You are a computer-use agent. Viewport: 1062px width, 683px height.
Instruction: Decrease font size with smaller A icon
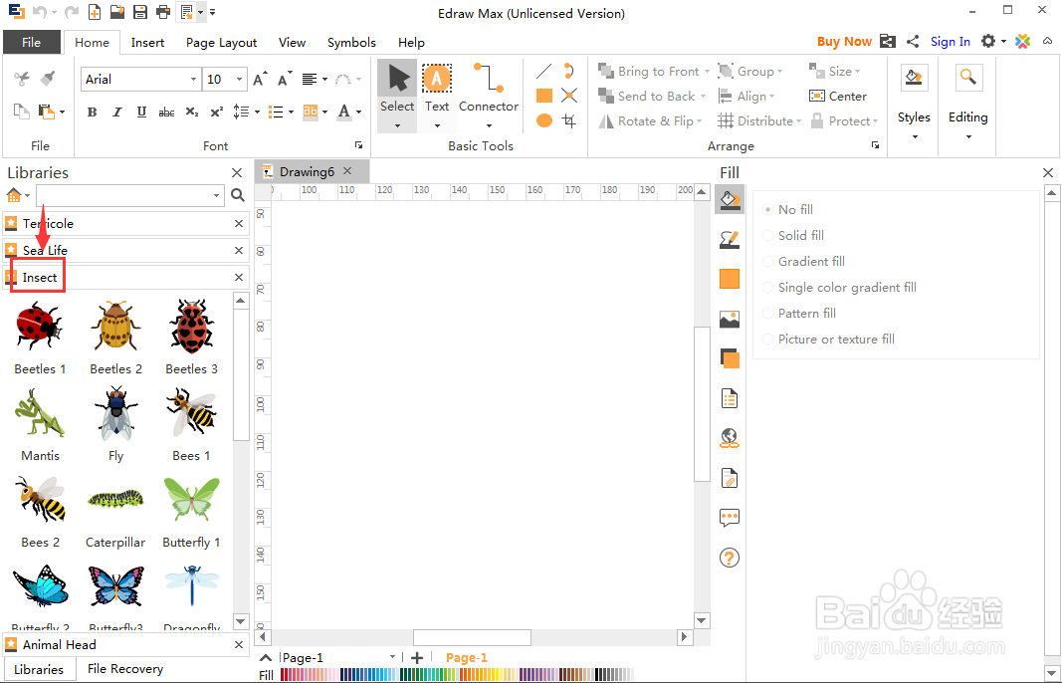click(285, 80)
